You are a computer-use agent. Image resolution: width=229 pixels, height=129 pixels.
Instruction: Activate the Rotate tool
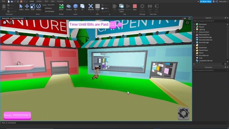pyautogui.click(x=38, y=7)
